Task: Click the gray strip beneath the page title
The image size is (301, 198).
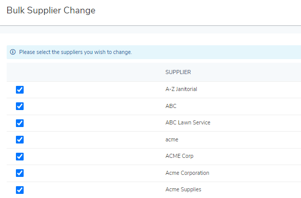Action: pyautogui.click(x=150, y=30)
